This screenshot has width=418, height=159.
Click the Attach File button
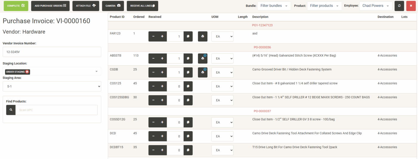[86, 6]
